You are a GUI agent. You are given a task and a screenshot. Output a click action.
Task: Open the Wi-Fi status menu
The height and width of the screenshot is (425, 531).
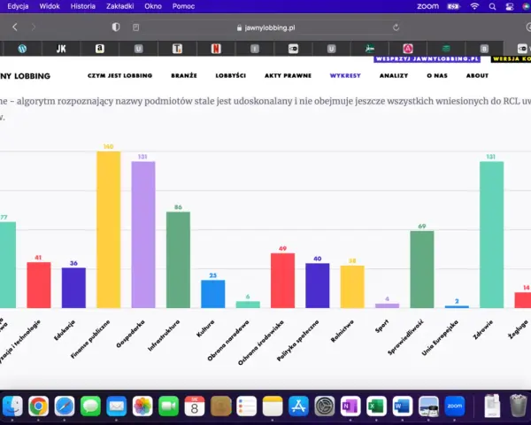point(474,6)
